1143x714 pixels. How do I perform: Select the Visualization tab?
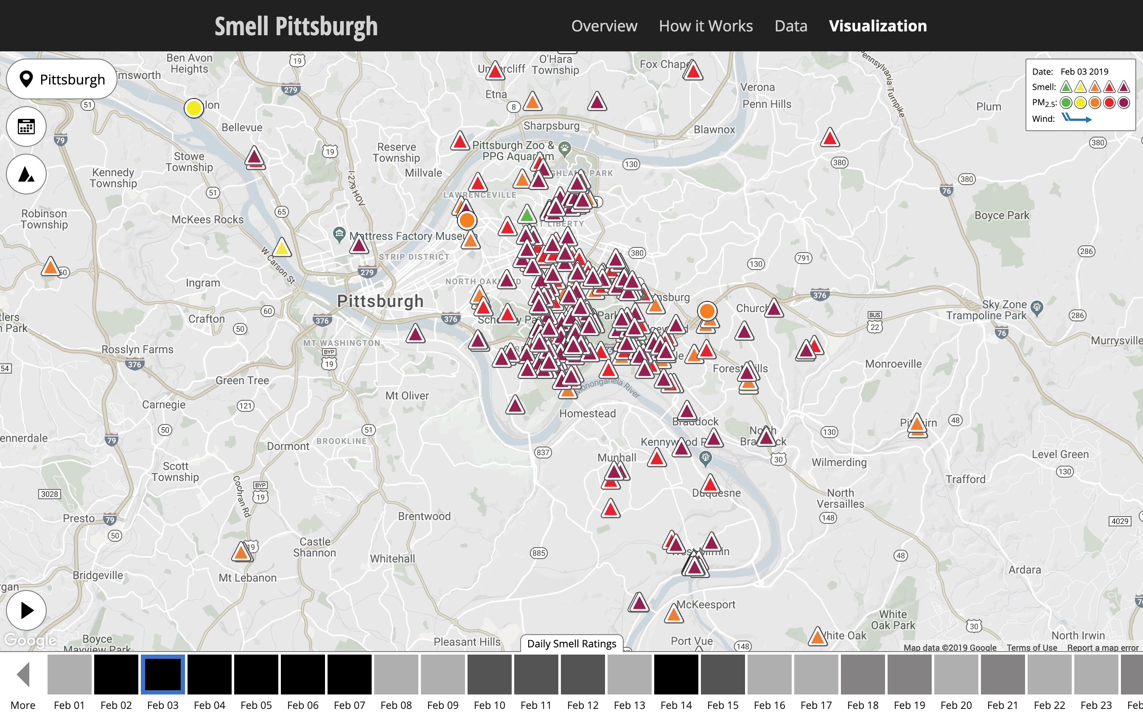pyautogui.click(x=877, y=26)
